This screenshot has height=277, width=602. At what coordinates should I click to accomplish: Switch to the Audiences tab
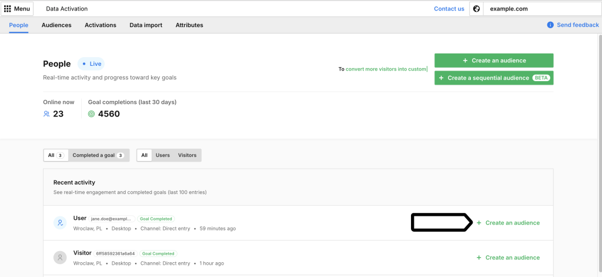[x=56, y=25]
